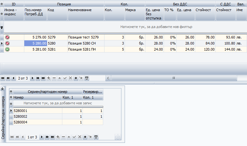Click record counter '2 от 3'
The image size is (247, 146).
(x=23, y=78)
